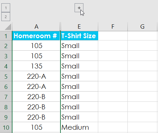
Task: Select the 220-B cell in row 7
Action: coord(36,97)
